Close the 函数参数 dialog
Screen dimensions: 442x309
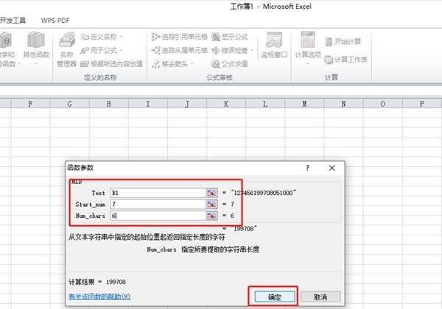pyautogui.click(x=331, y=168)
